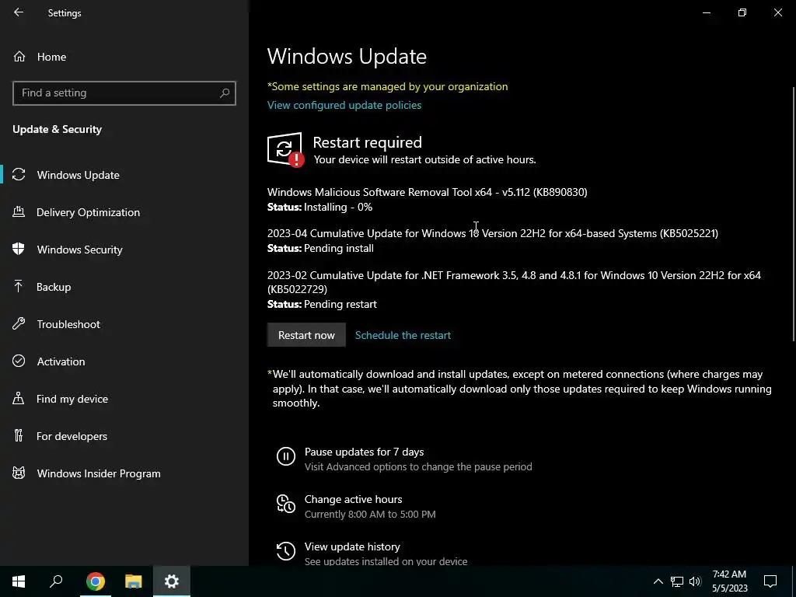796x597 pixels.
Task: Click the vertical scrollbar of Windows Update
Action: 793,213
